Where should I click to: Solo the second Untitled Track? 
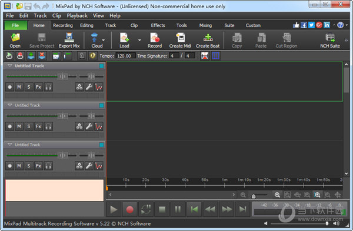[x=29, y=126]
